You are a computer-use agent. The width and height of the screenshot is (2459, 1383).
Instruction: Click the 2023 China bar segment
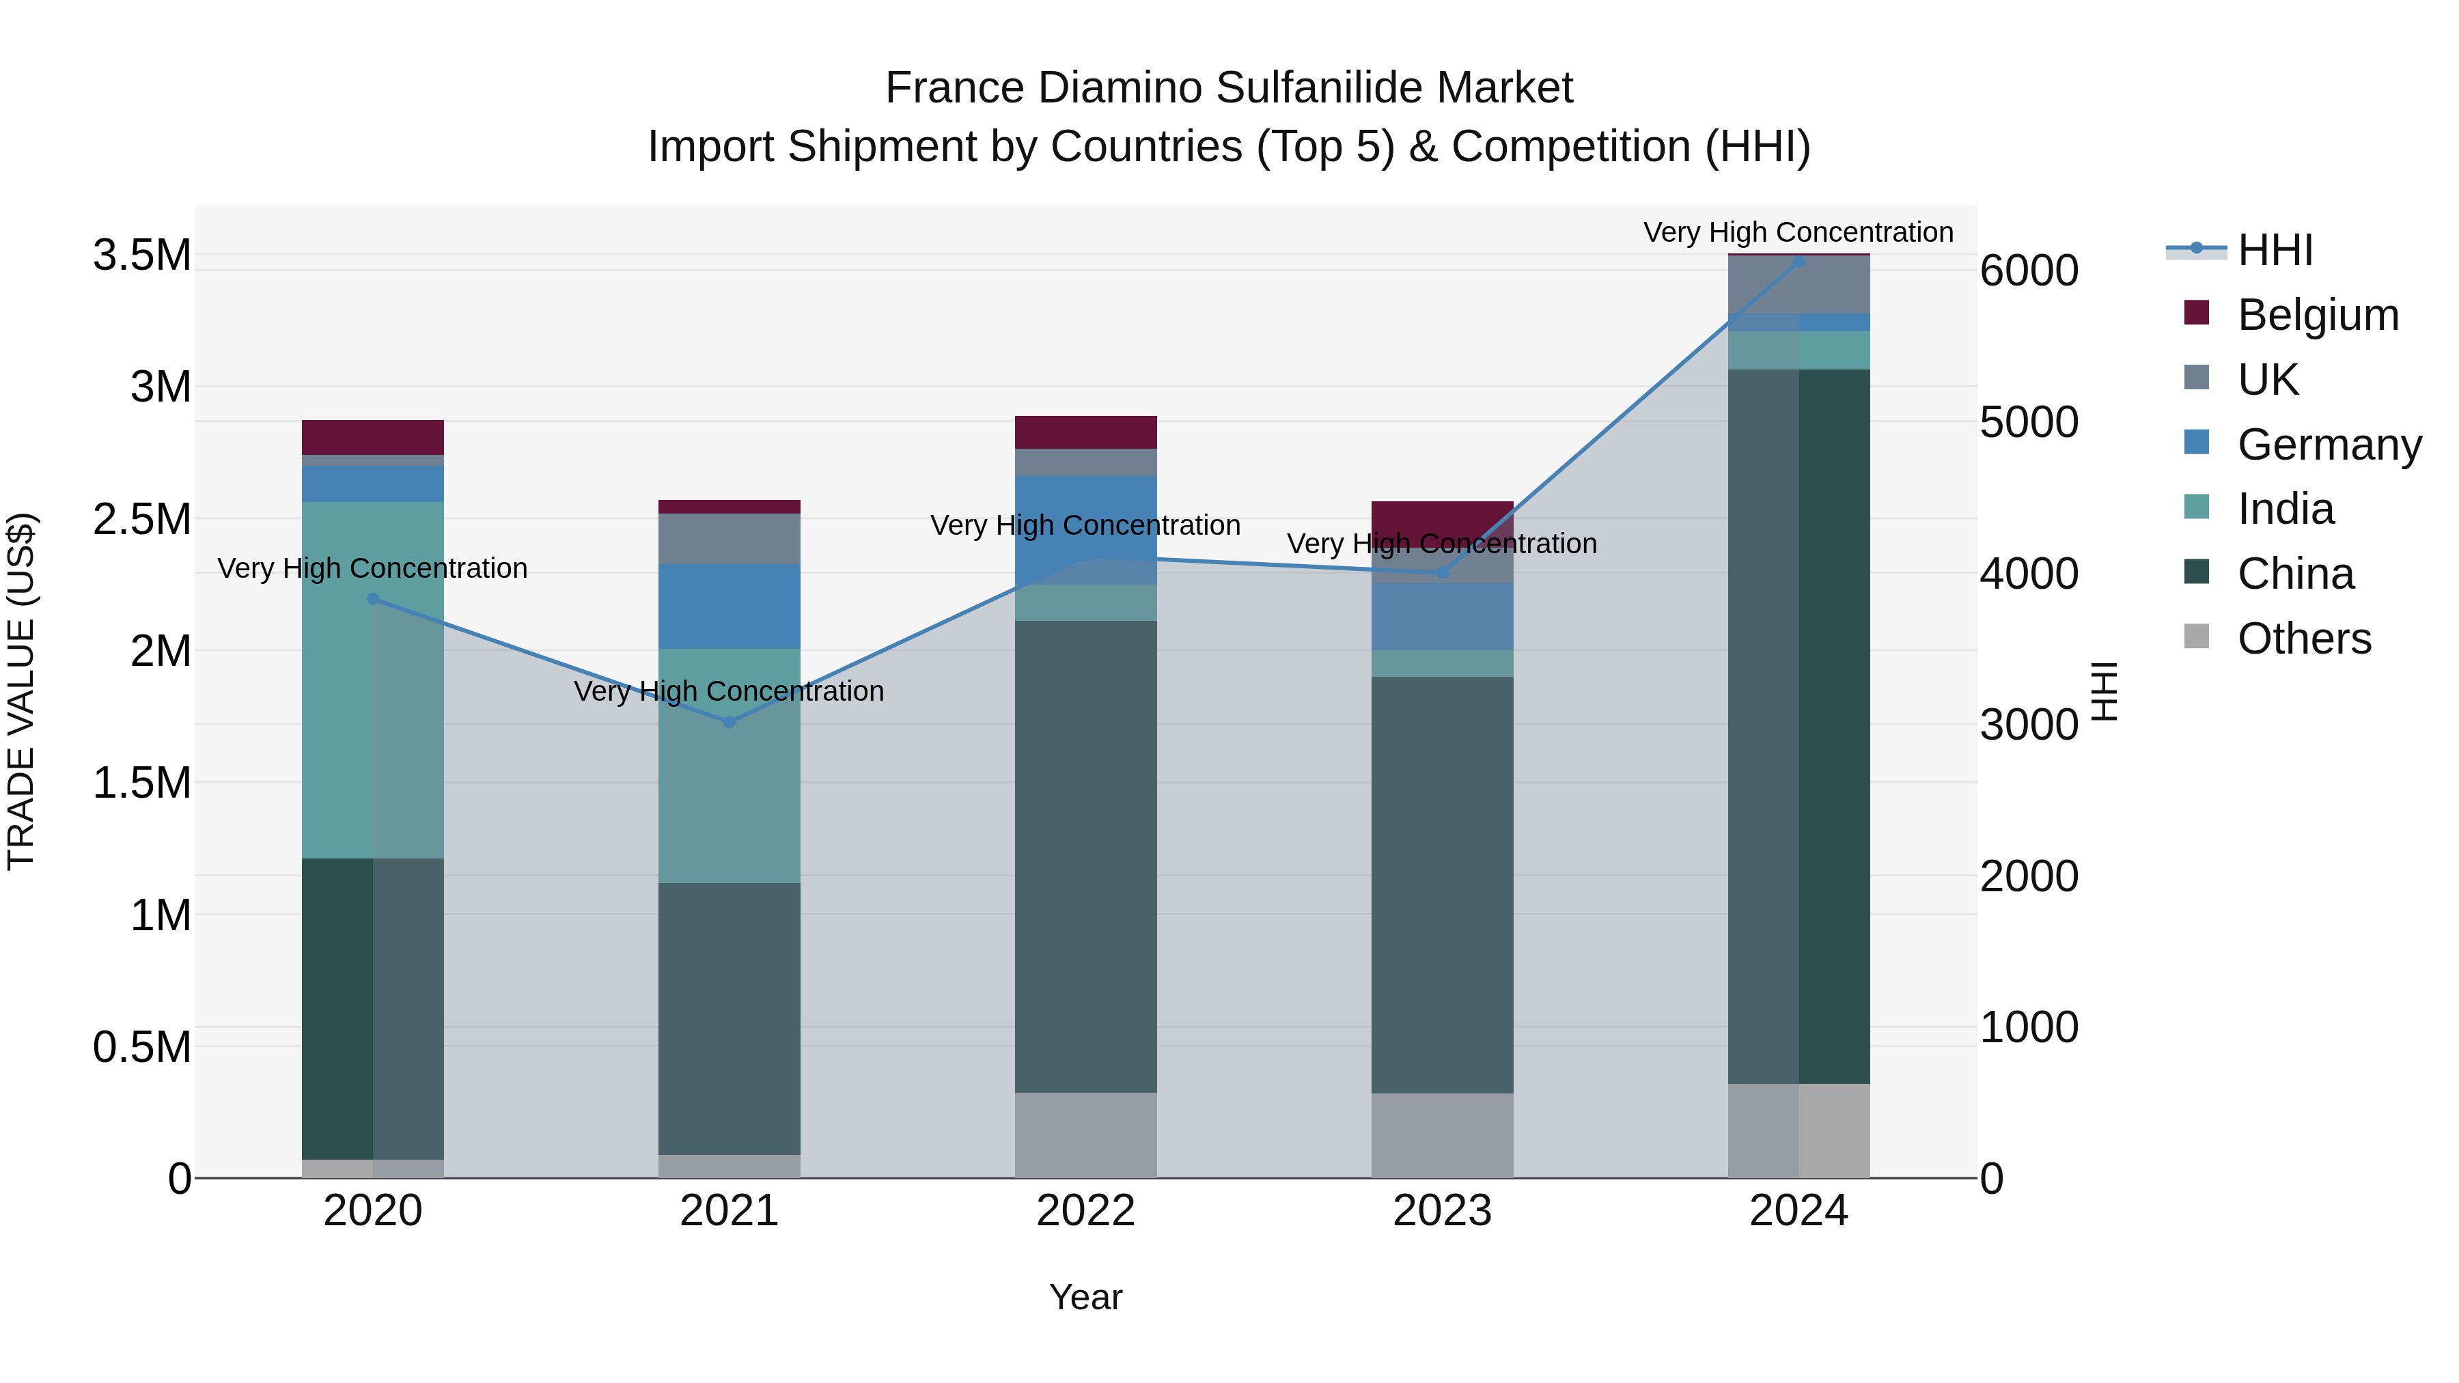pyautogui.click(x=1443, y=886)
